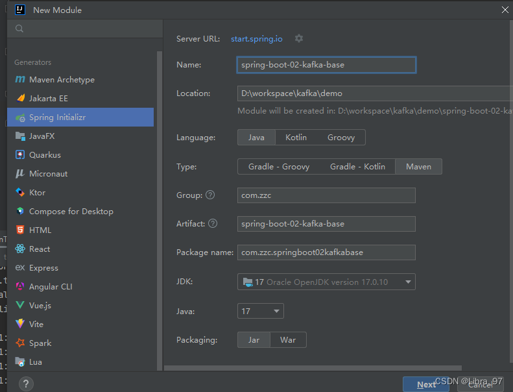The image size is (513, 392).
Task: Click the Micronaut mu icon
Action: point(20,173)
